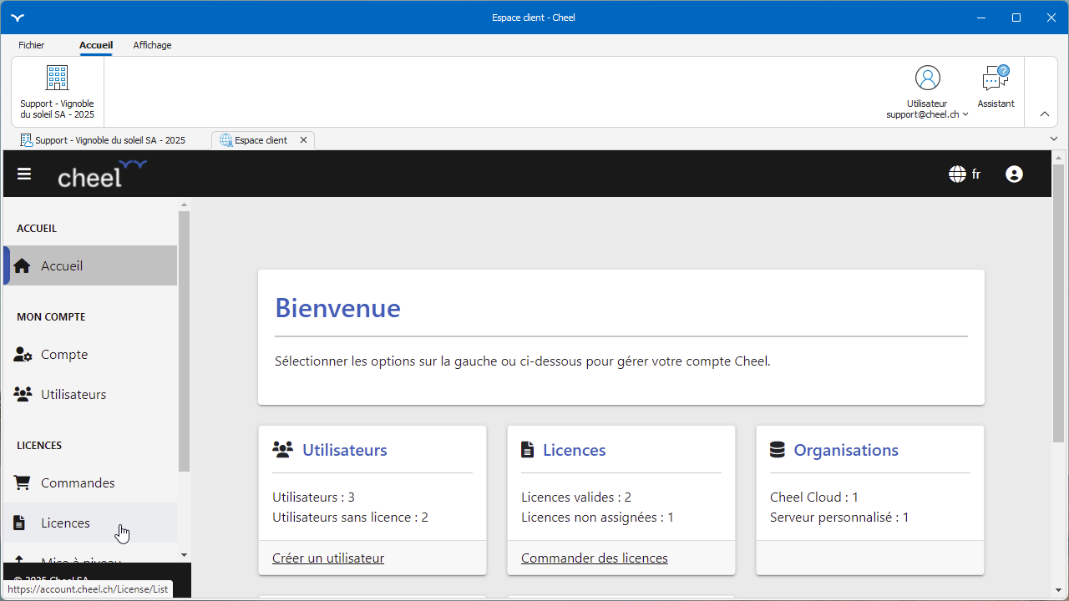Open Utilisateurs in the sidebar
Viewport: 1069px width, 601px height.
(x=90, y=394)
